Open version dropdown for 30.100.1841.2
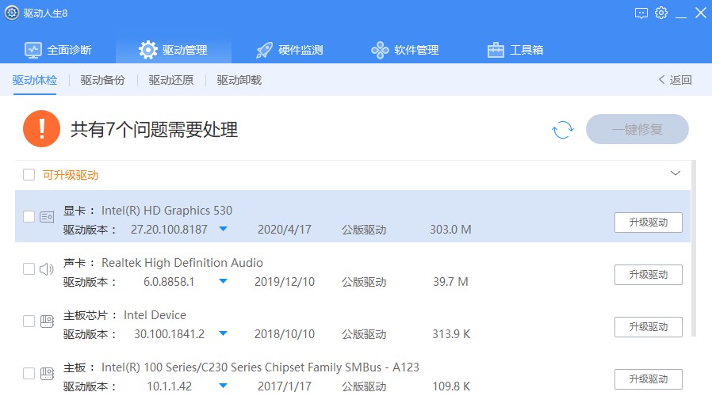The width and height of the screenshot is (712, 411). point(223,333)
